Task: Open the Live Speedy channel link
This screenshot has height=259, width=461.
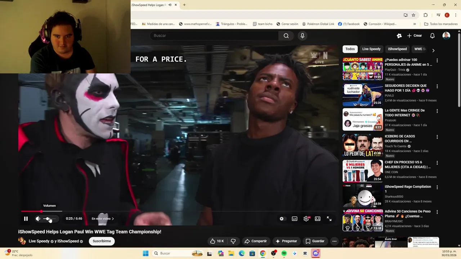Action: pos(39,241)
